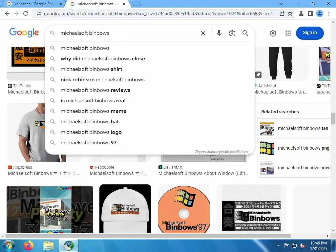Open the tab search dropdown arrow
Viewport: 336px width, 252px height.
tap(281, 4)
